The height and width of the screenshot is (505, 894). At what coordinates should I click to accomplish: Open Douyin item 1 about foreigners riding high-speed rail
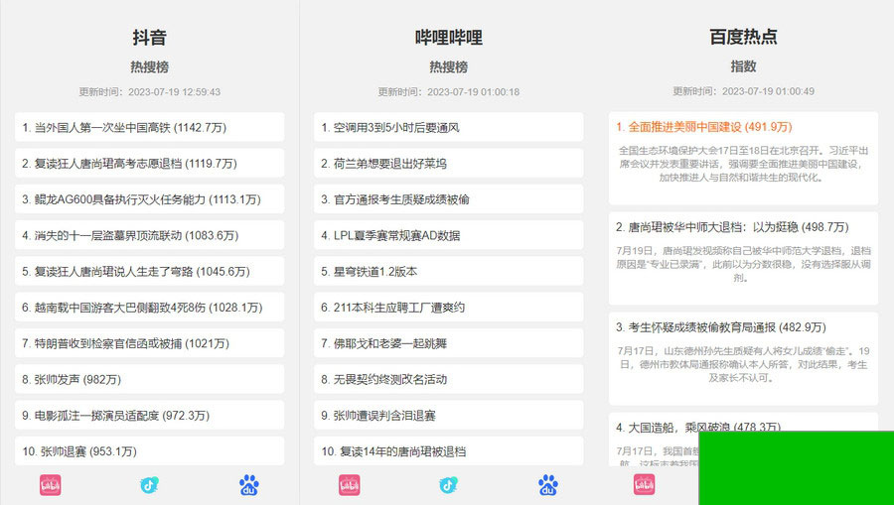point(149,127)
